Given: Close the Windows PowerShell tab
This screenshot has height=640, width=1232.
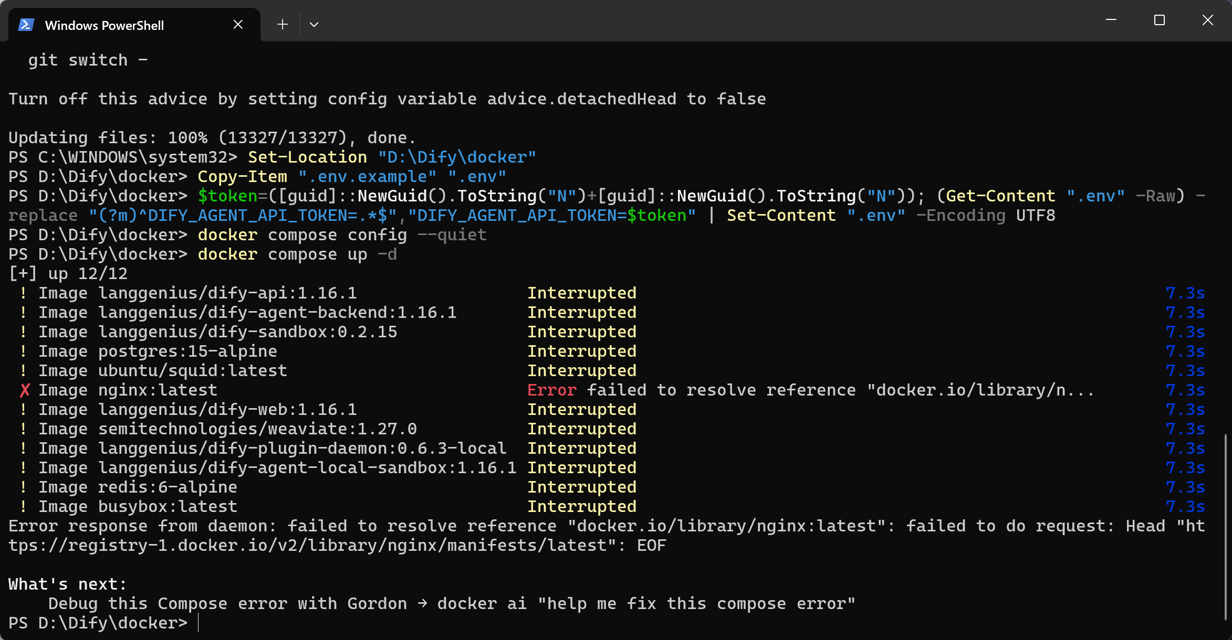Looking at the screenshot, I should point(238,25).
